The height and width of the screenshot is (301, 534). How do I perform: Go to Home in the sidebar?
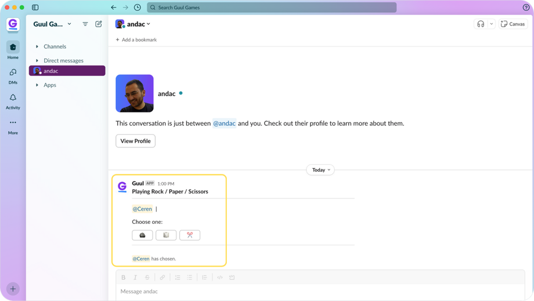click(13, 50)
